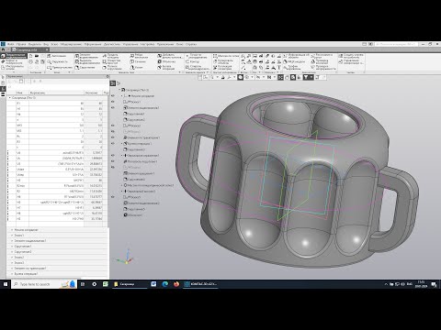Expand Массив по концентрической сетке:1 node
Viewport: 441px width, 330px height.
point(122,185)
